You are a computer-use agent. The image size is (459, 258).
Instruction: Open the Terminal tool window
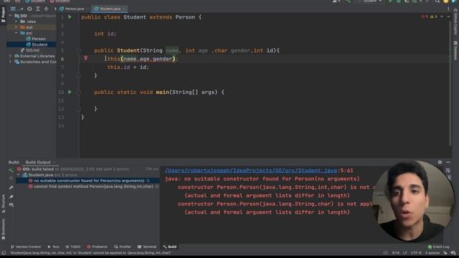tap(147, 247)
